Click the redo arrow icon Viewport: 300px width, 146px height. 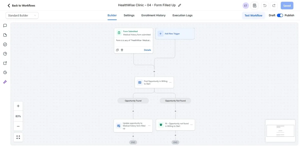pyautogui.click(x=274, y=6)
